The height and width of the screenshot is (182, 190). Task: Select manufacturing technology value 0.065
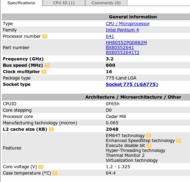click(112, 123)
